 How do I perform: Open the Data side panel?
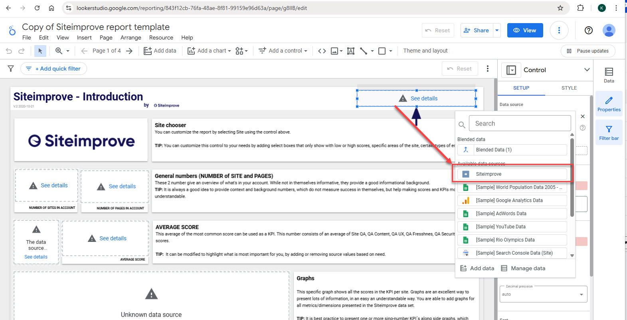point(609,75)
